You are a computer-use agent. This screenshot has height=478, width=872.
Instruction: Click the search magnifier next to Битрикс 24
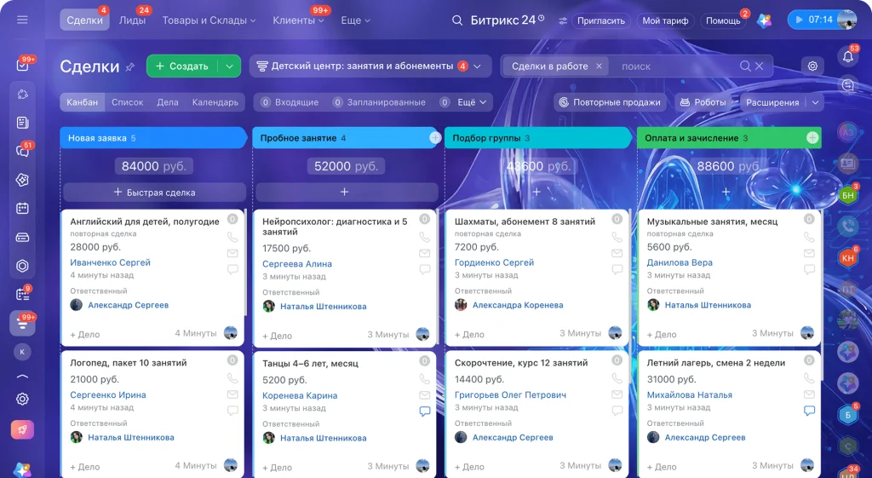click(x=457, y=20)
